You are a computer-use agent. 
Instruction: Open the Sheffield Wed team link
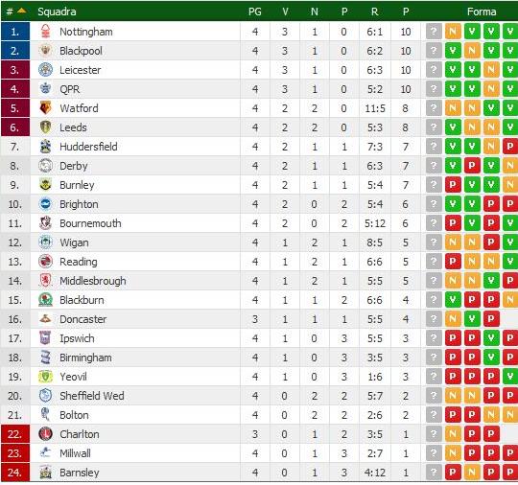(x=92, y=396)
